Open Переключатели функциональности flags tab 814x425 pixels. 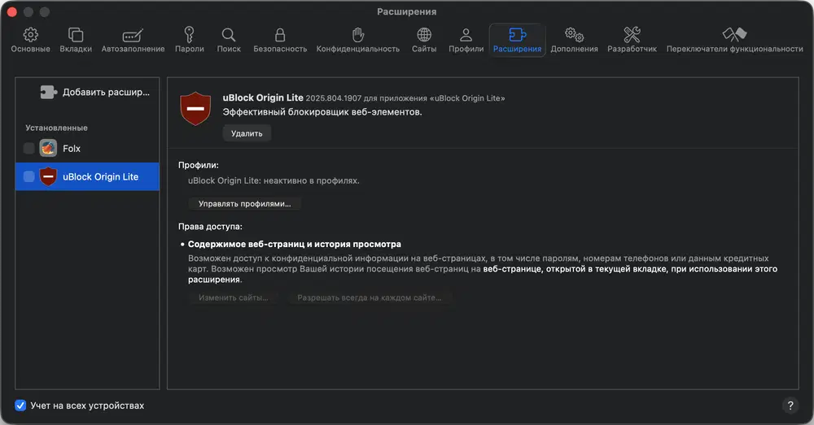734,40
